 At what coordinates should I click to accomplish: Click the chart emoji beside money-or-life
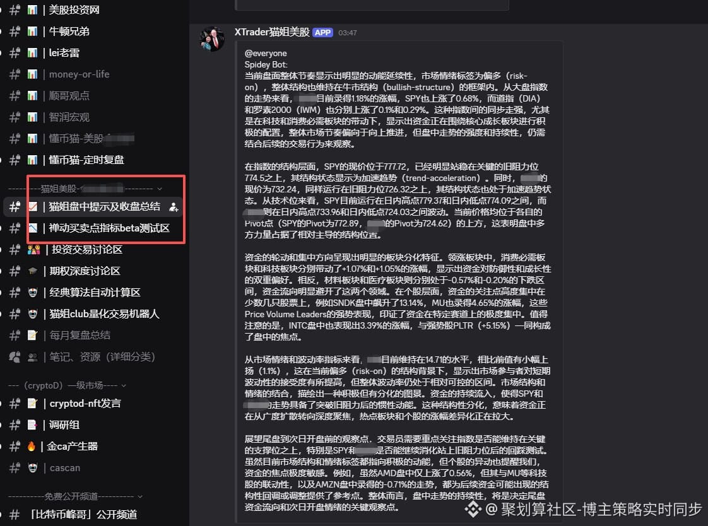32,74
